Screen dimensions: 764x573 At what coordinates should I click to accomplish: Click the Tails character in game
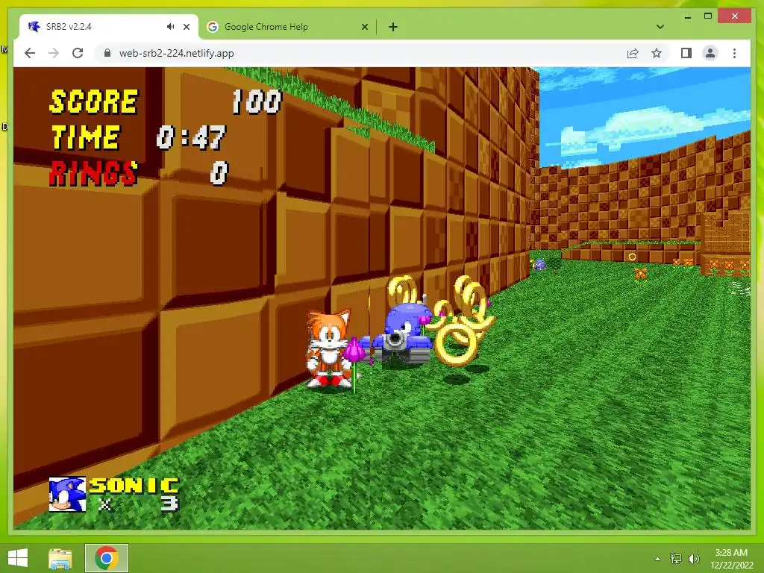pyautogui.click(x=328, y=348)
